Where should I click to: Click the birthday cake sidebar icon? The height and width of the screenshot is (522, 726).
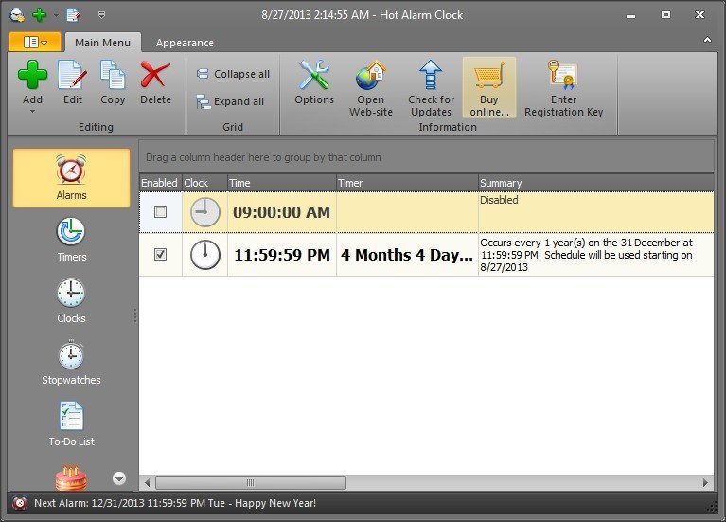(71, 477)
